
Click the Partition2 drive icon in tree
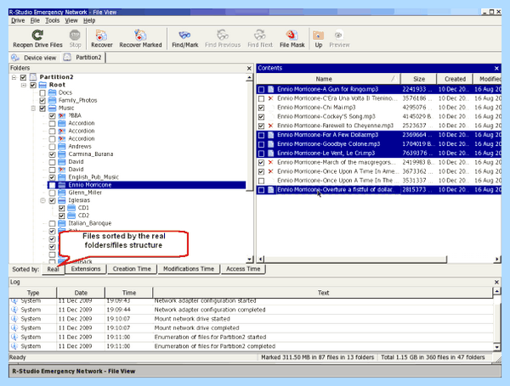pos(33,77)
